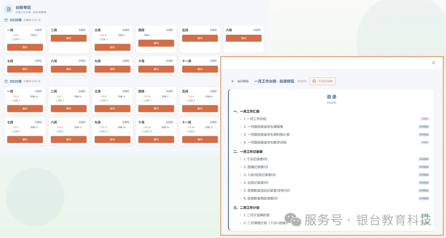
Task: Click 填写 on the 2025 十一月 card
Action: pyautogui.click(x=200, y=140)
